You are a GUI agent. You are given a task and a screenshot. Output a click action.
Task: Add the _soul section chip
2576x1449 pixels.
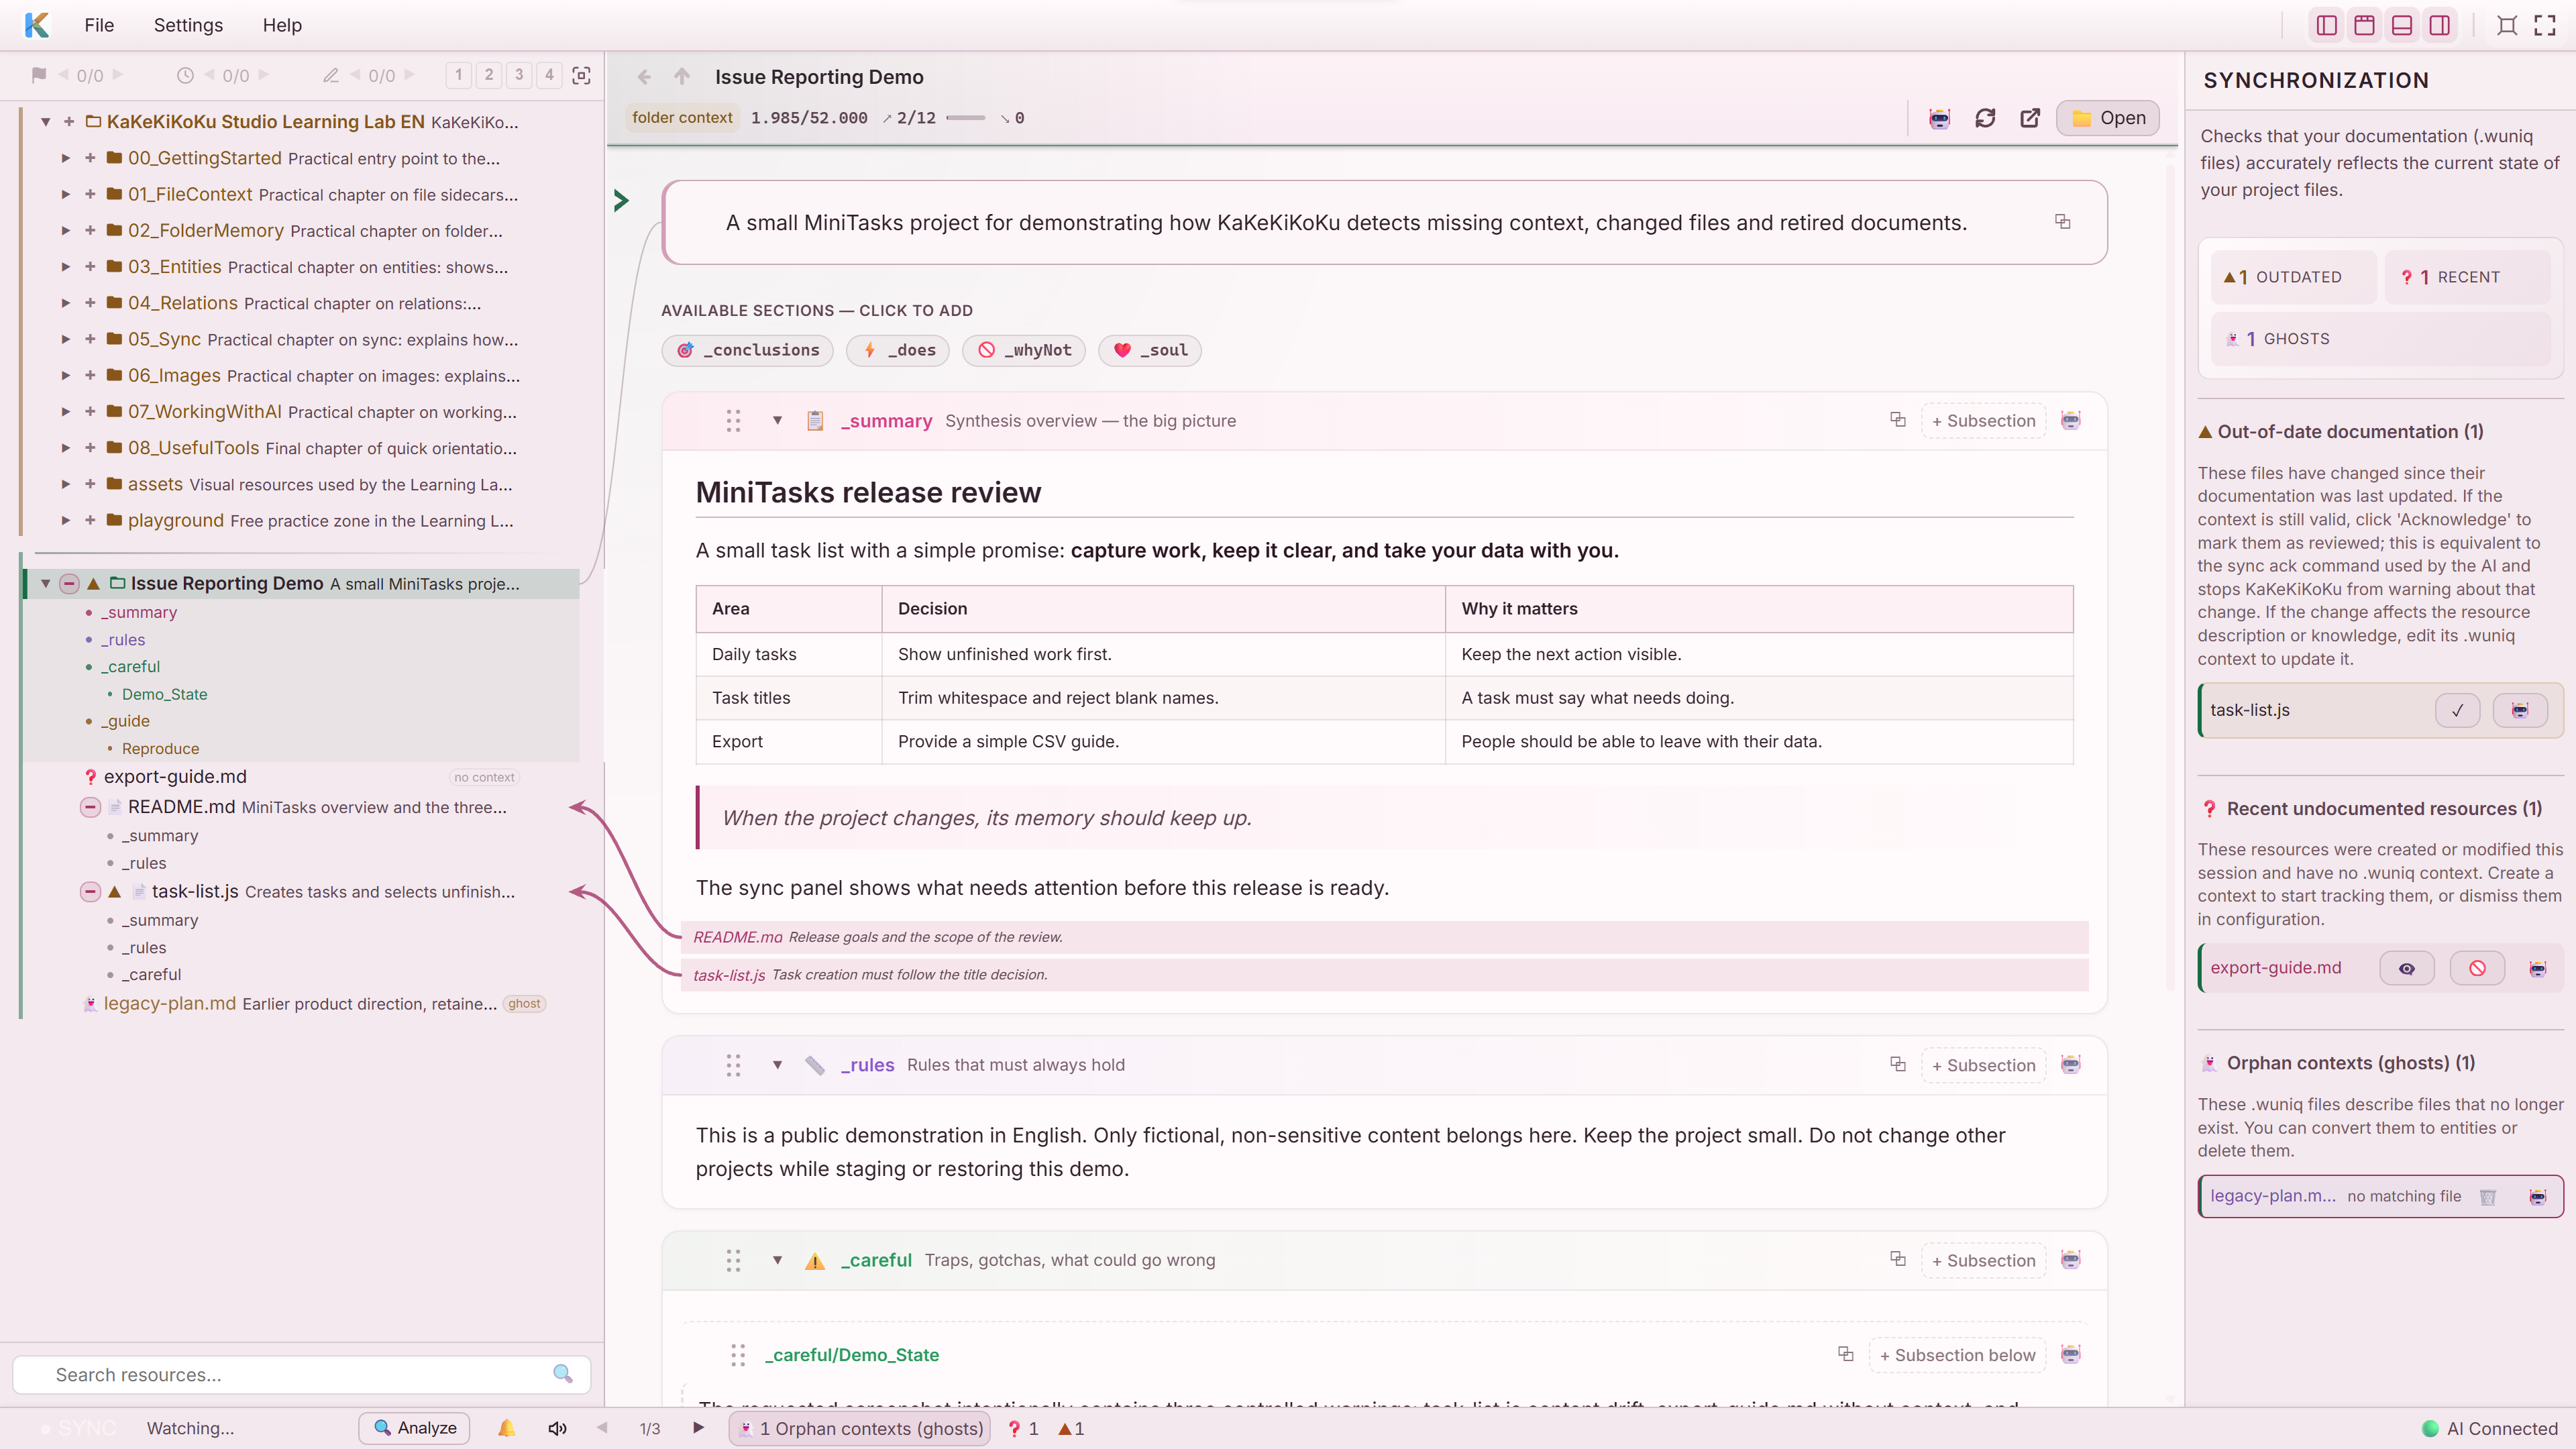click(1150, 350)
